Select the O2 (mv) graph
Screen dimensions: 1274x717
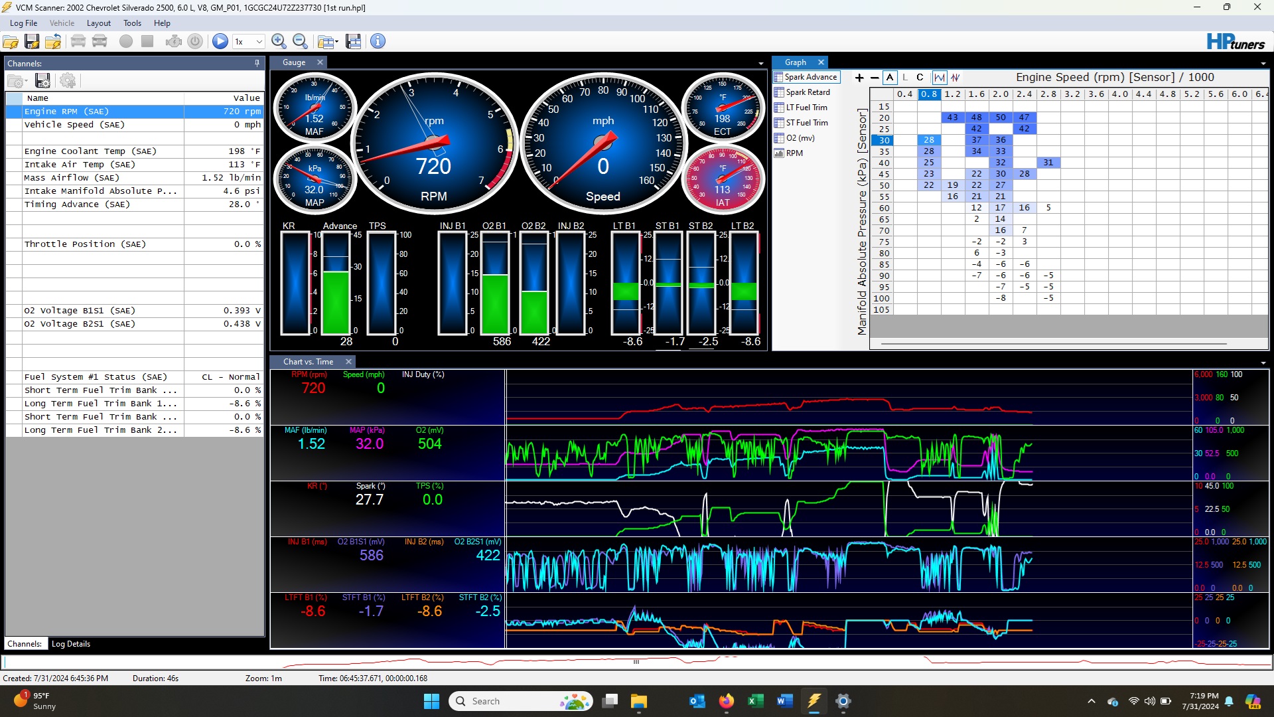794,138
